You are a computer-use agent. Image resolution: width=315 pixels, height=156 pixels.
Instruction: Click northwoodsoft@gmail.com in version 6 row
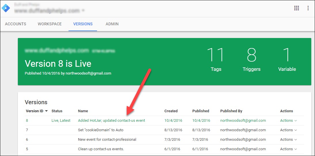coord(243,139)
